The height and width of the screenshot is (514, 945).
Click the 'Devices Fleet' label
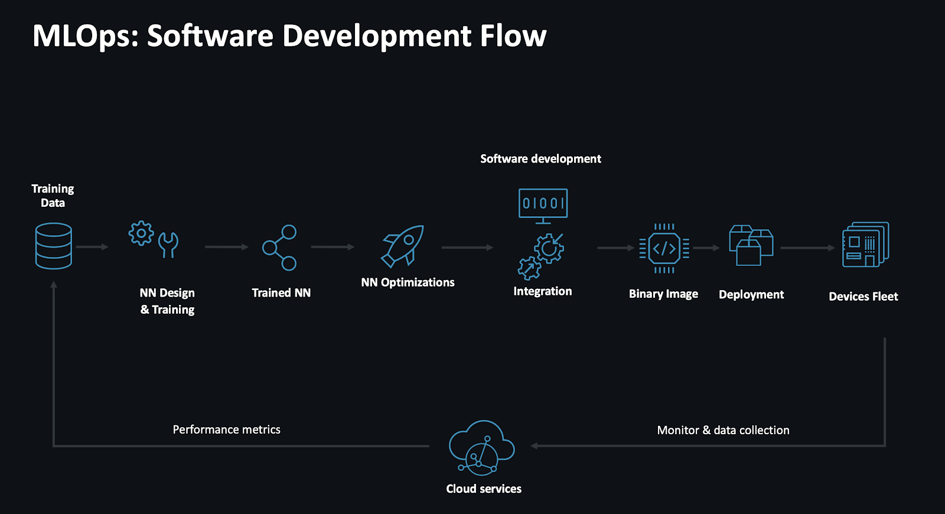[x=863, y=297]
